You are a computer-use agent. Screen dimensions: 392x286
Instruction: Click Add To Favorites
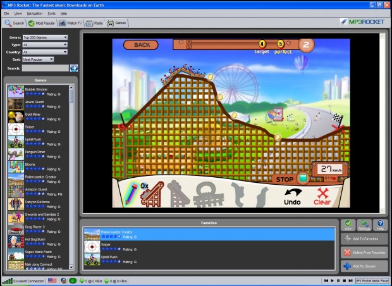[x=364, y=239]
